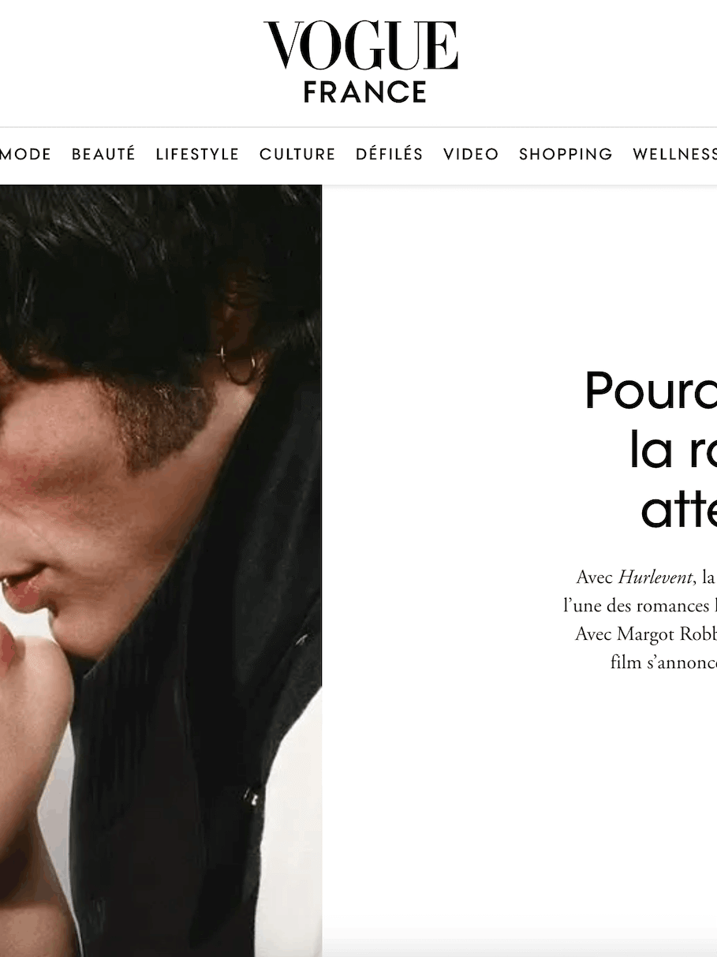
Task: Click the "Avec Margot Robb" text line
Action: pyautogui.click(x=646, y=634)
